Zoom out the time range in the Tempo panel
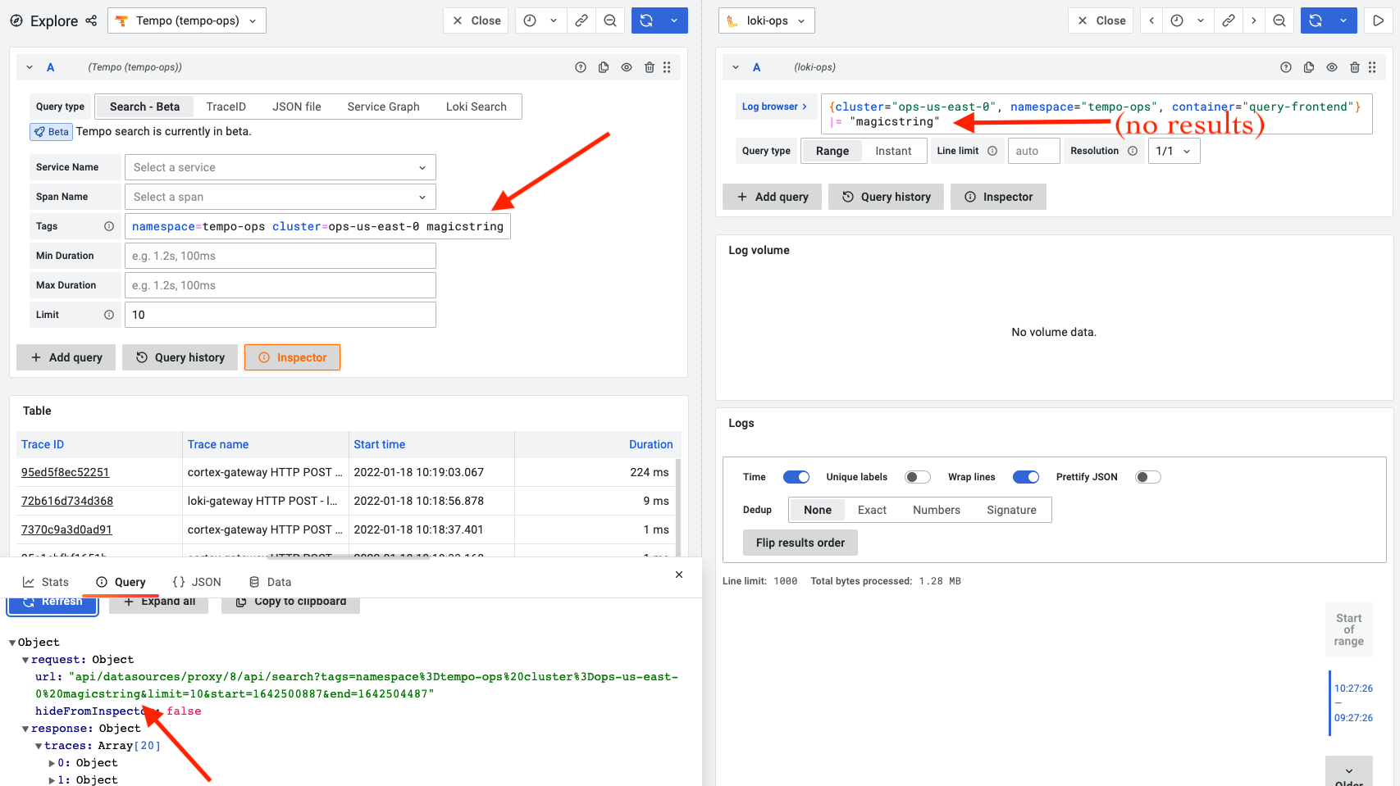The image size is (1400, 786). coord(610,20)
